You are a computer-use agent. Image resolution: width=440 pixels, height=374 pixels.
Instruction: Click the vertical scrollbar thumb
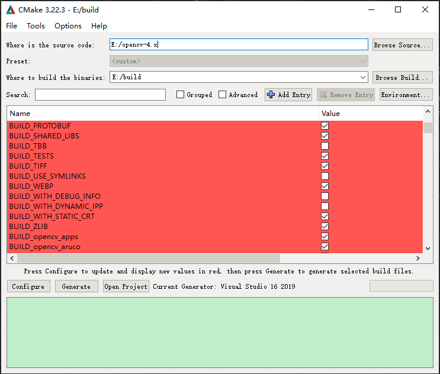[x=428, y=128]
